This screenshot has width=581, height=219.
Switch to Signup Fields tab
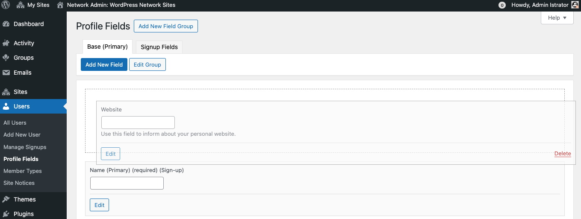click(x=159, y=47)
